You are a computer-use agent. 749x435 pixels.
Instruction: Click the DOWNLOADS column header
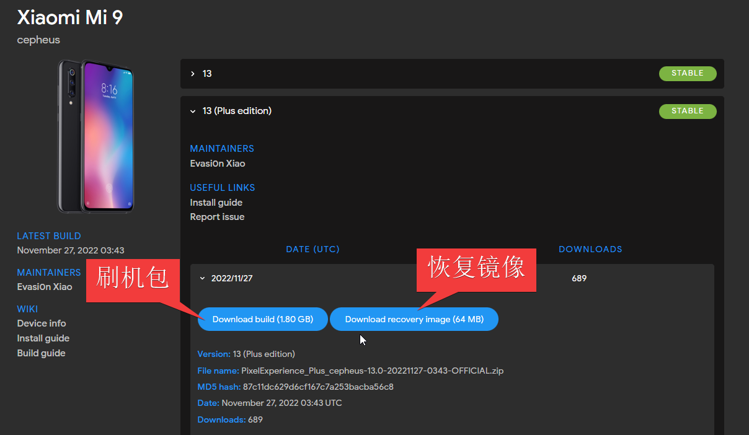tap(590, 249)
